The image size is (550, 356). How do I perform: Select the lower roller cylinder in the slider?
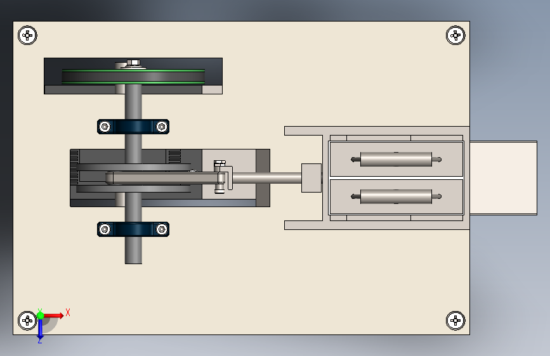[396, 196]
